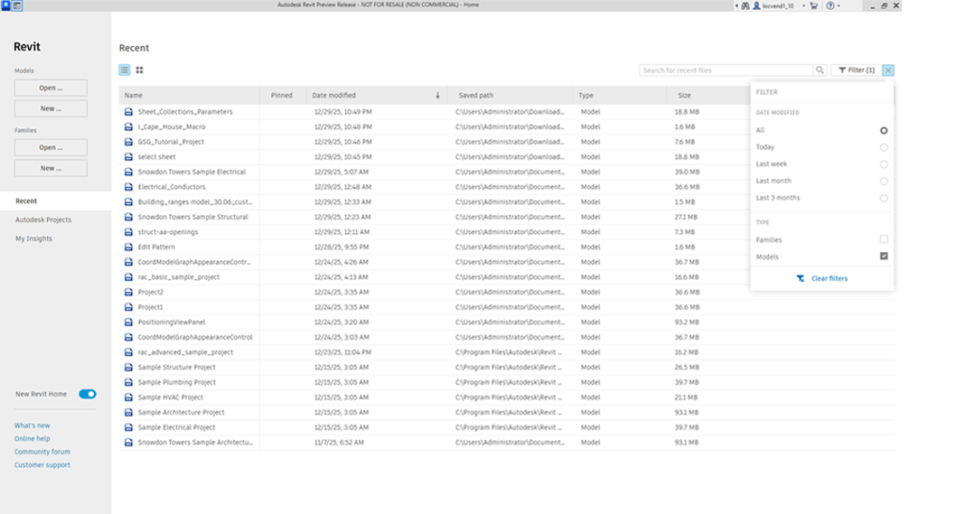Uncheck the Models type checkbox
Screen dimensions: 956x514
(884, 256)
